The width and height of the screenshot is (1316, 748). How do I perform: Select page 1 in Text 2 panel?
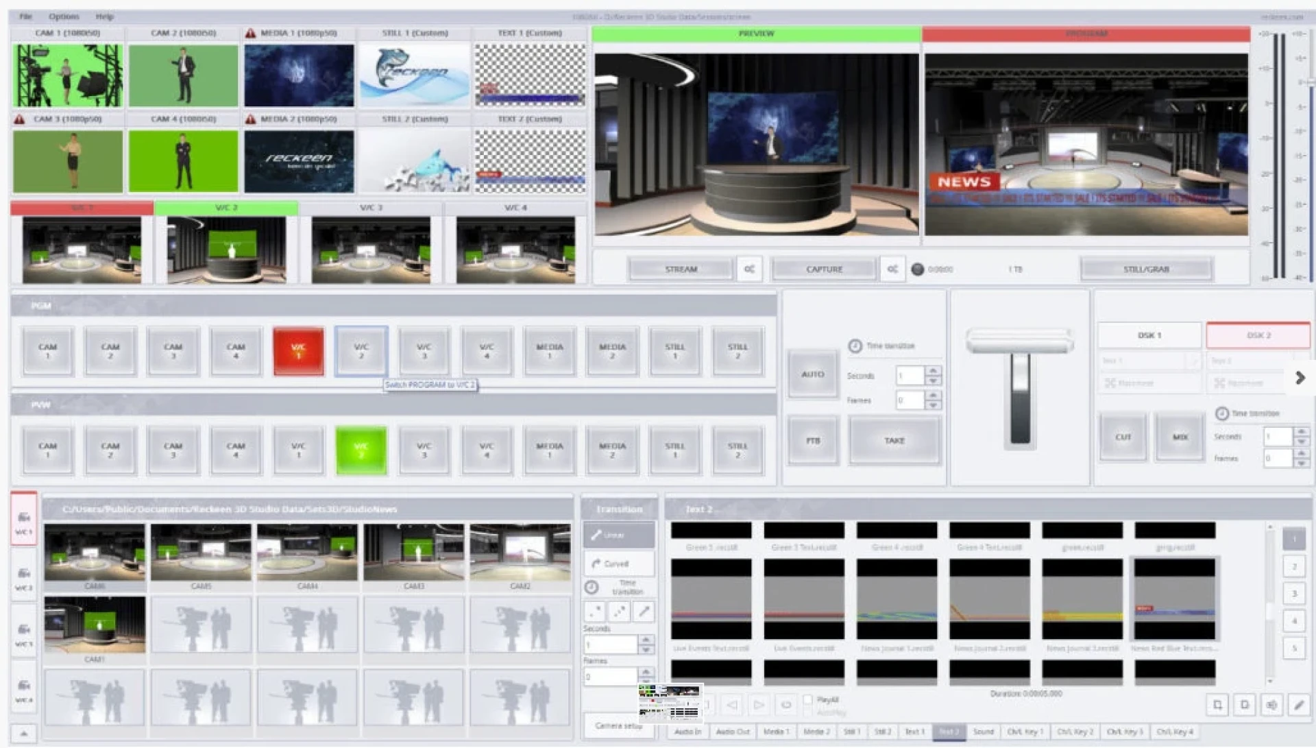pyautogui.click(x=1294, y=539)
